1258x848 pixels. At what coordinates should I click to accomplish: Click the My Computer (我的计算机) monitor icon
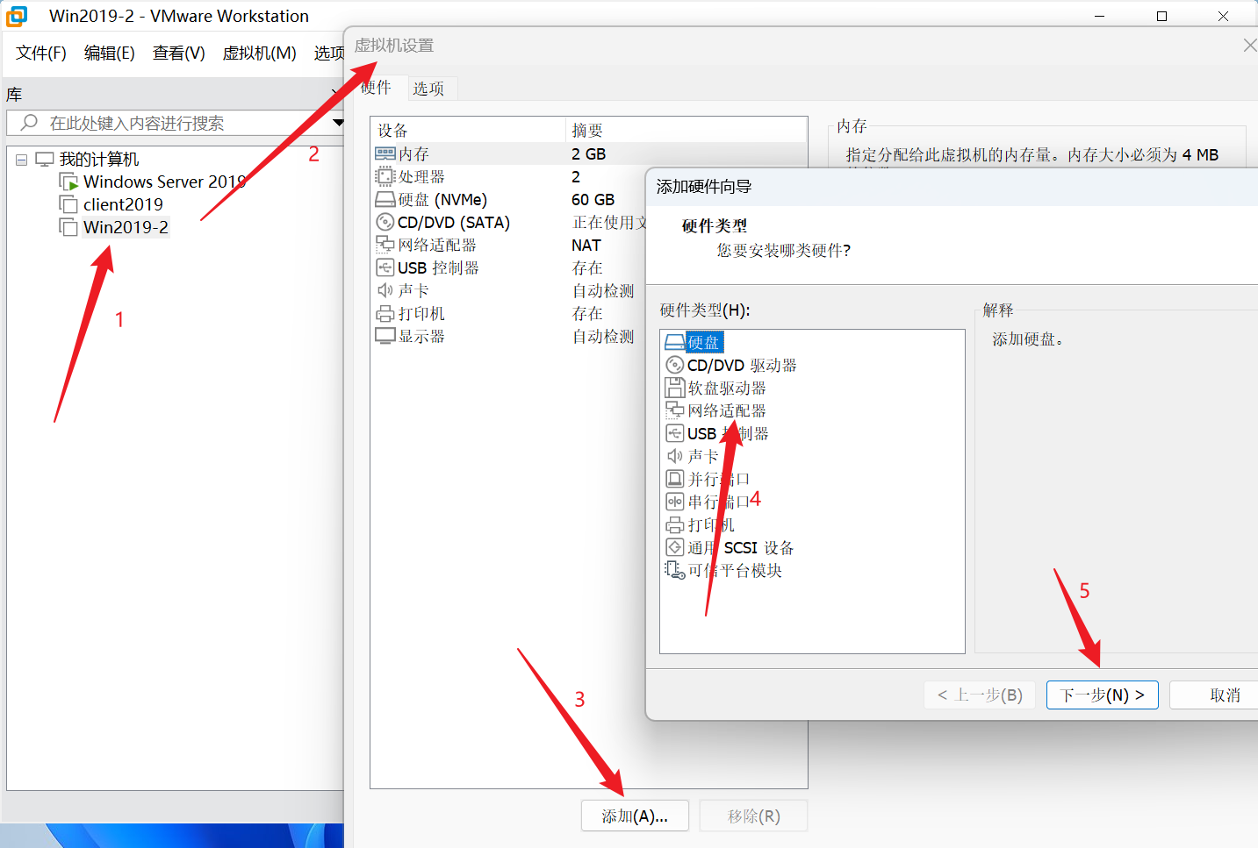(45, 159)
